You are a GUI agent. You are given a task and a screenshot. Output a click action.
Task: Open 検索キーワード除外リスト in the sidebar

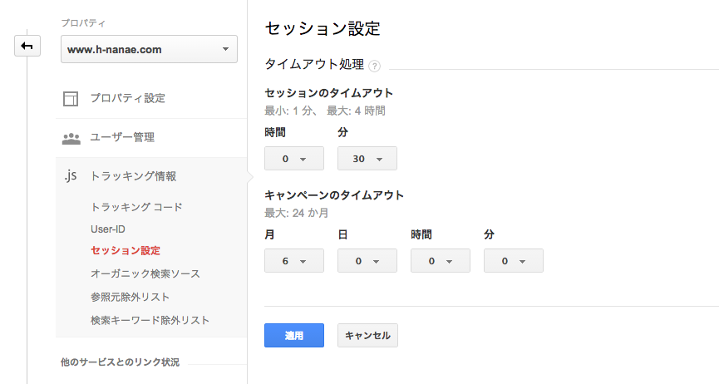point(150,320)
